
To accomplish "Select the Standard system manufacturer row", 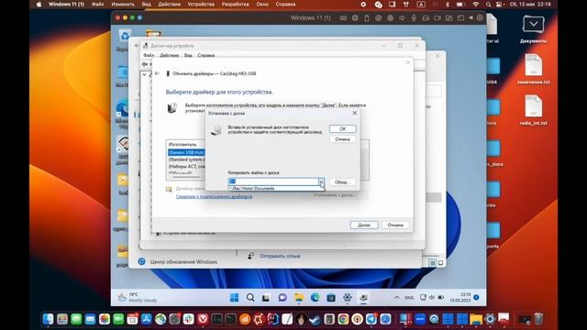I will 186,159.
